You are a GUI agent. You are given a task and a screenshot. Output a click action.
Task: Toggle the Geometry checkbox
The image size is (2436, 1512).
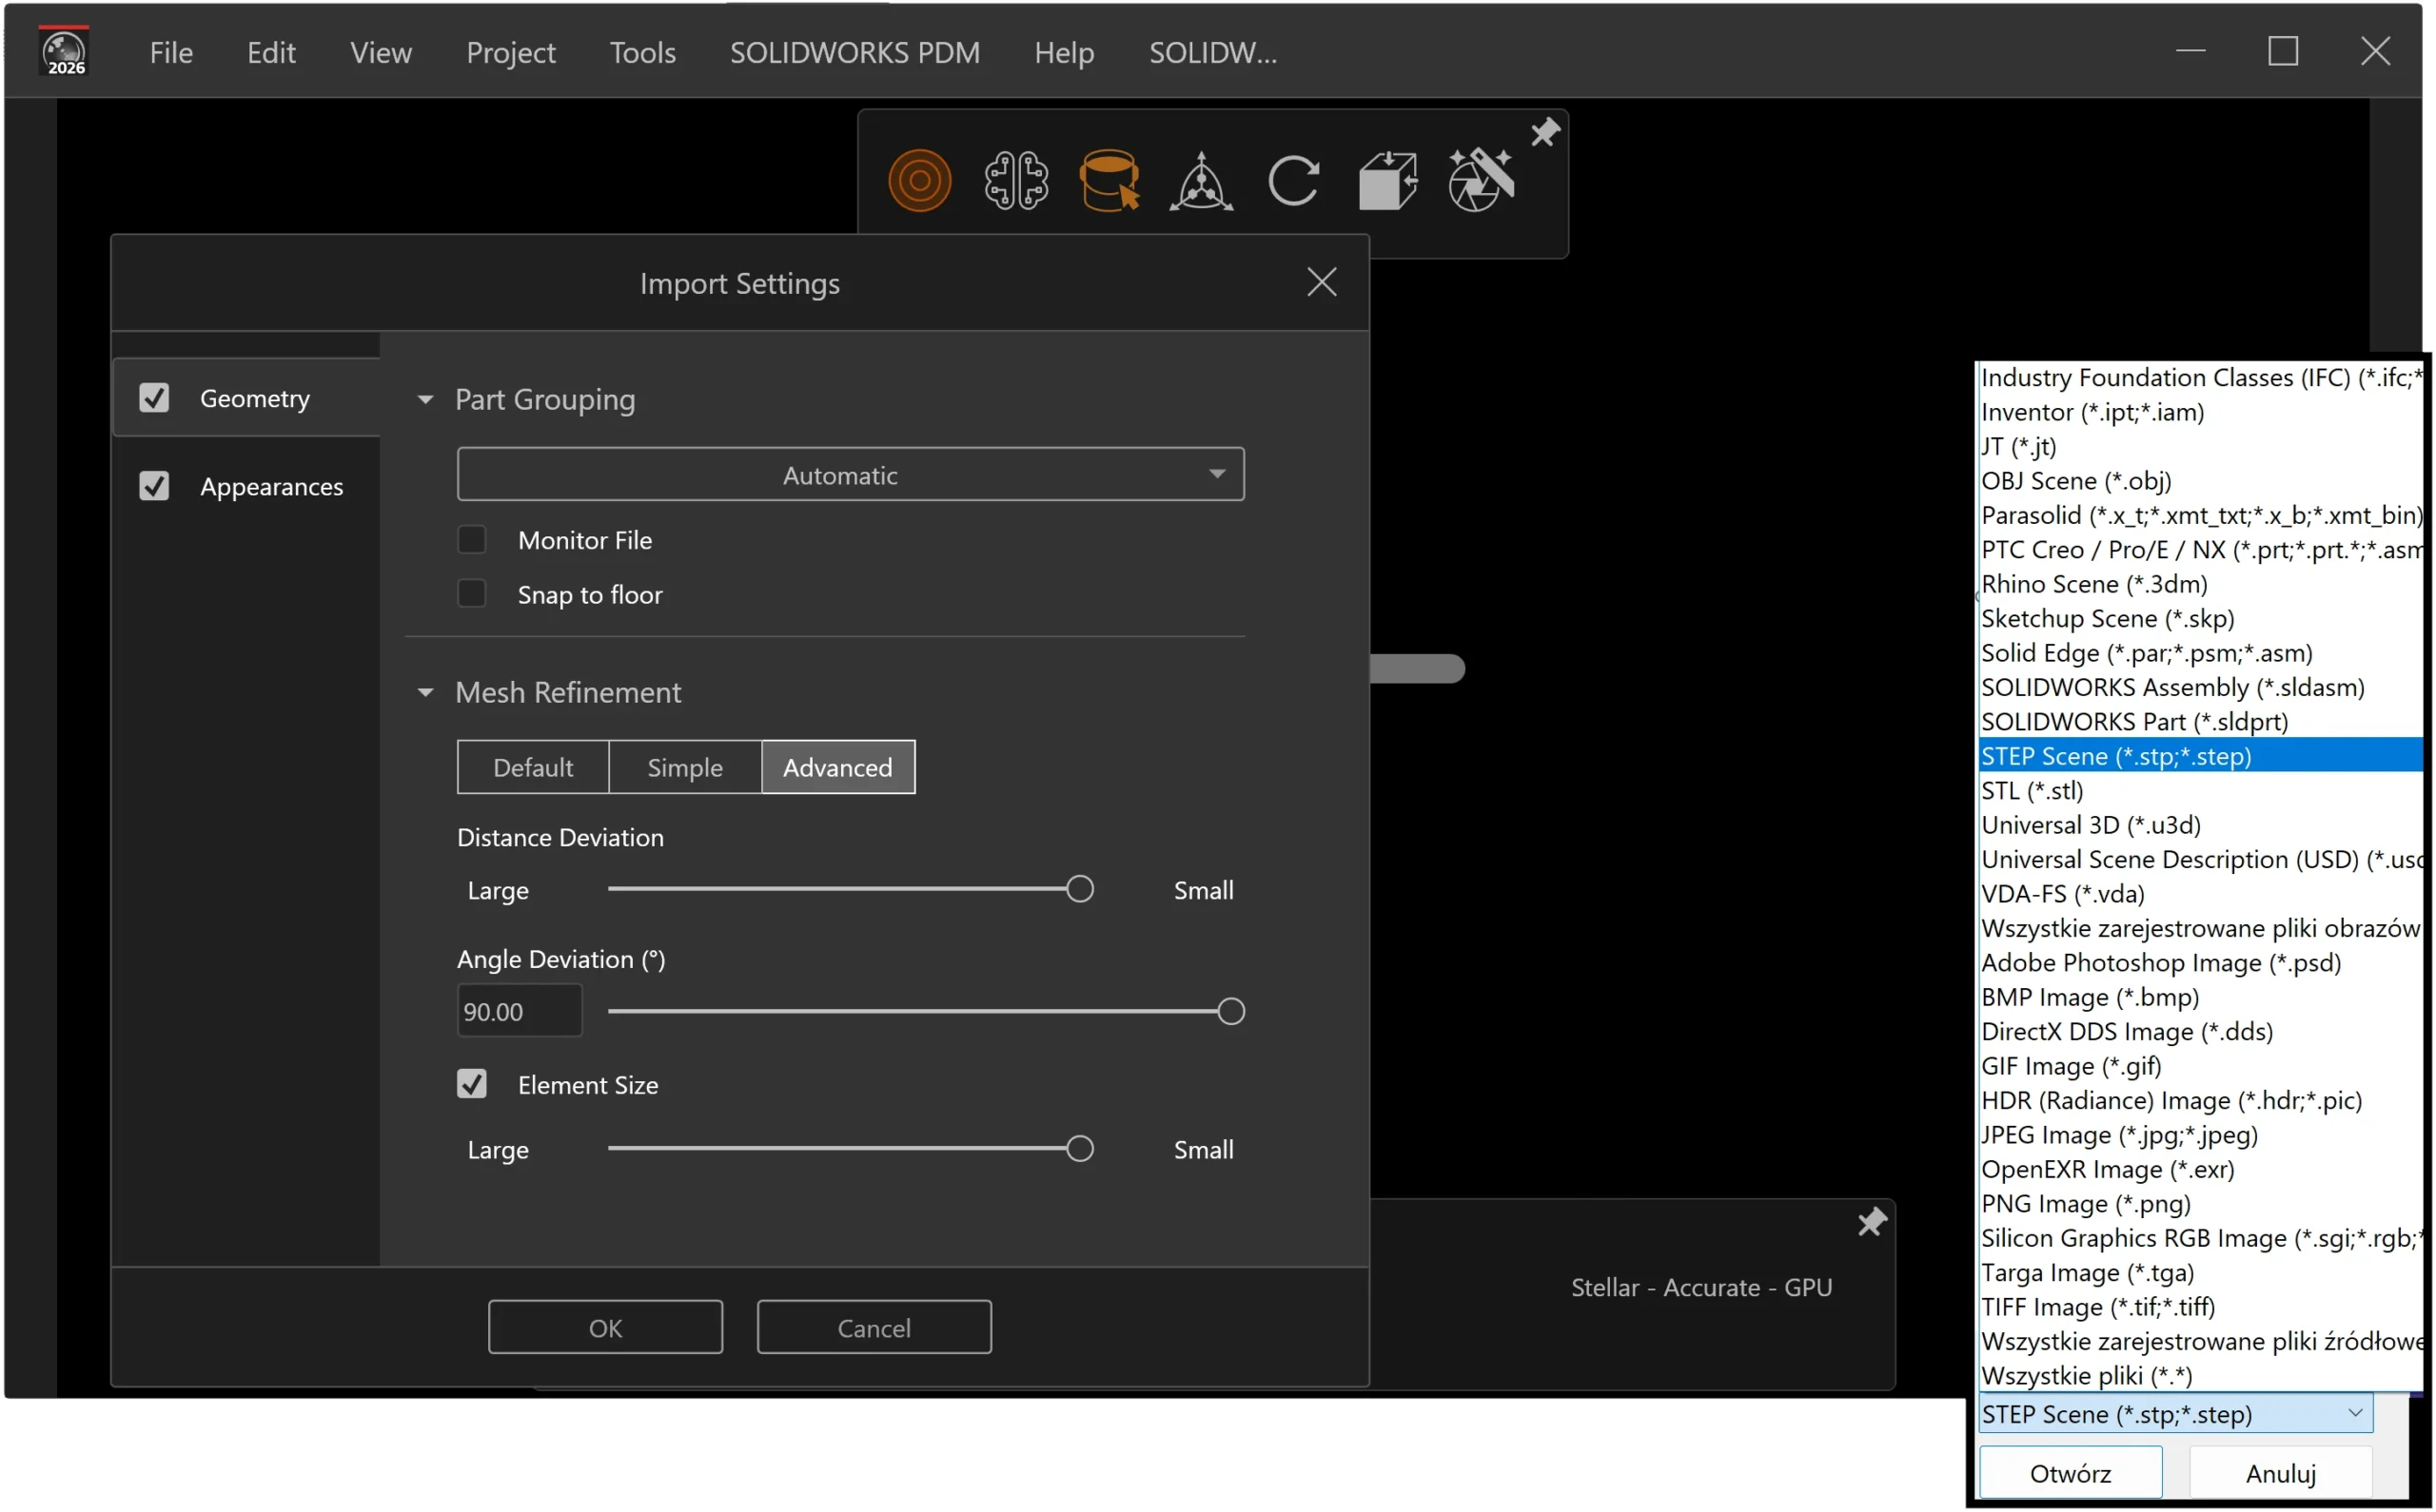(154, 398)
